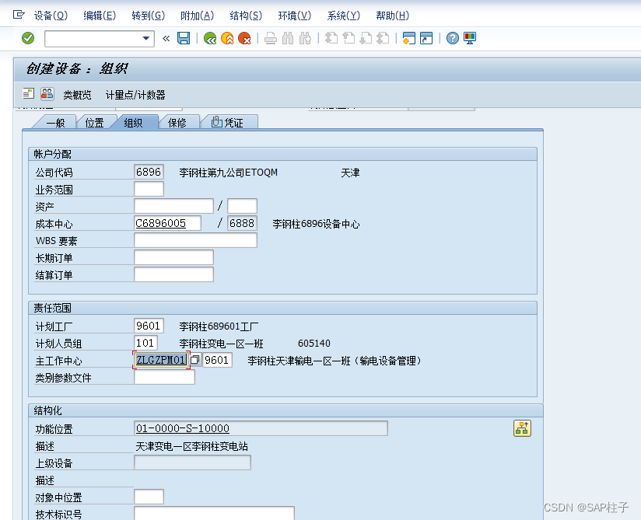The width and height of the screenshot is (641, 520).
Task: Click the controlling area field showing 6888
Action: 242,223
